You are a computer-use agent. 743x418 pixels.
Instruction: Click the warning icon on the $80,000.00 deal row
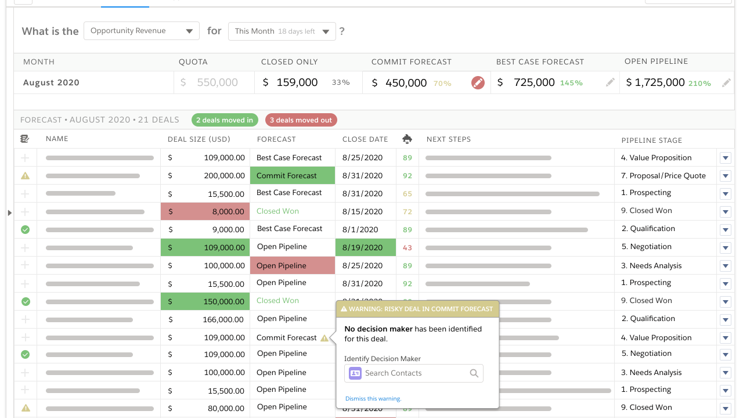(25, 408)
